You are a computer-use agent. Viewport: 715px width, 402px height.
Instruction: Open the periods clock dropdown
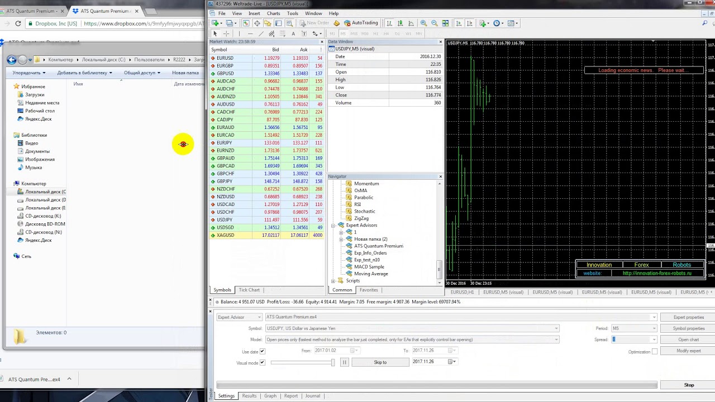pos(499,23)
